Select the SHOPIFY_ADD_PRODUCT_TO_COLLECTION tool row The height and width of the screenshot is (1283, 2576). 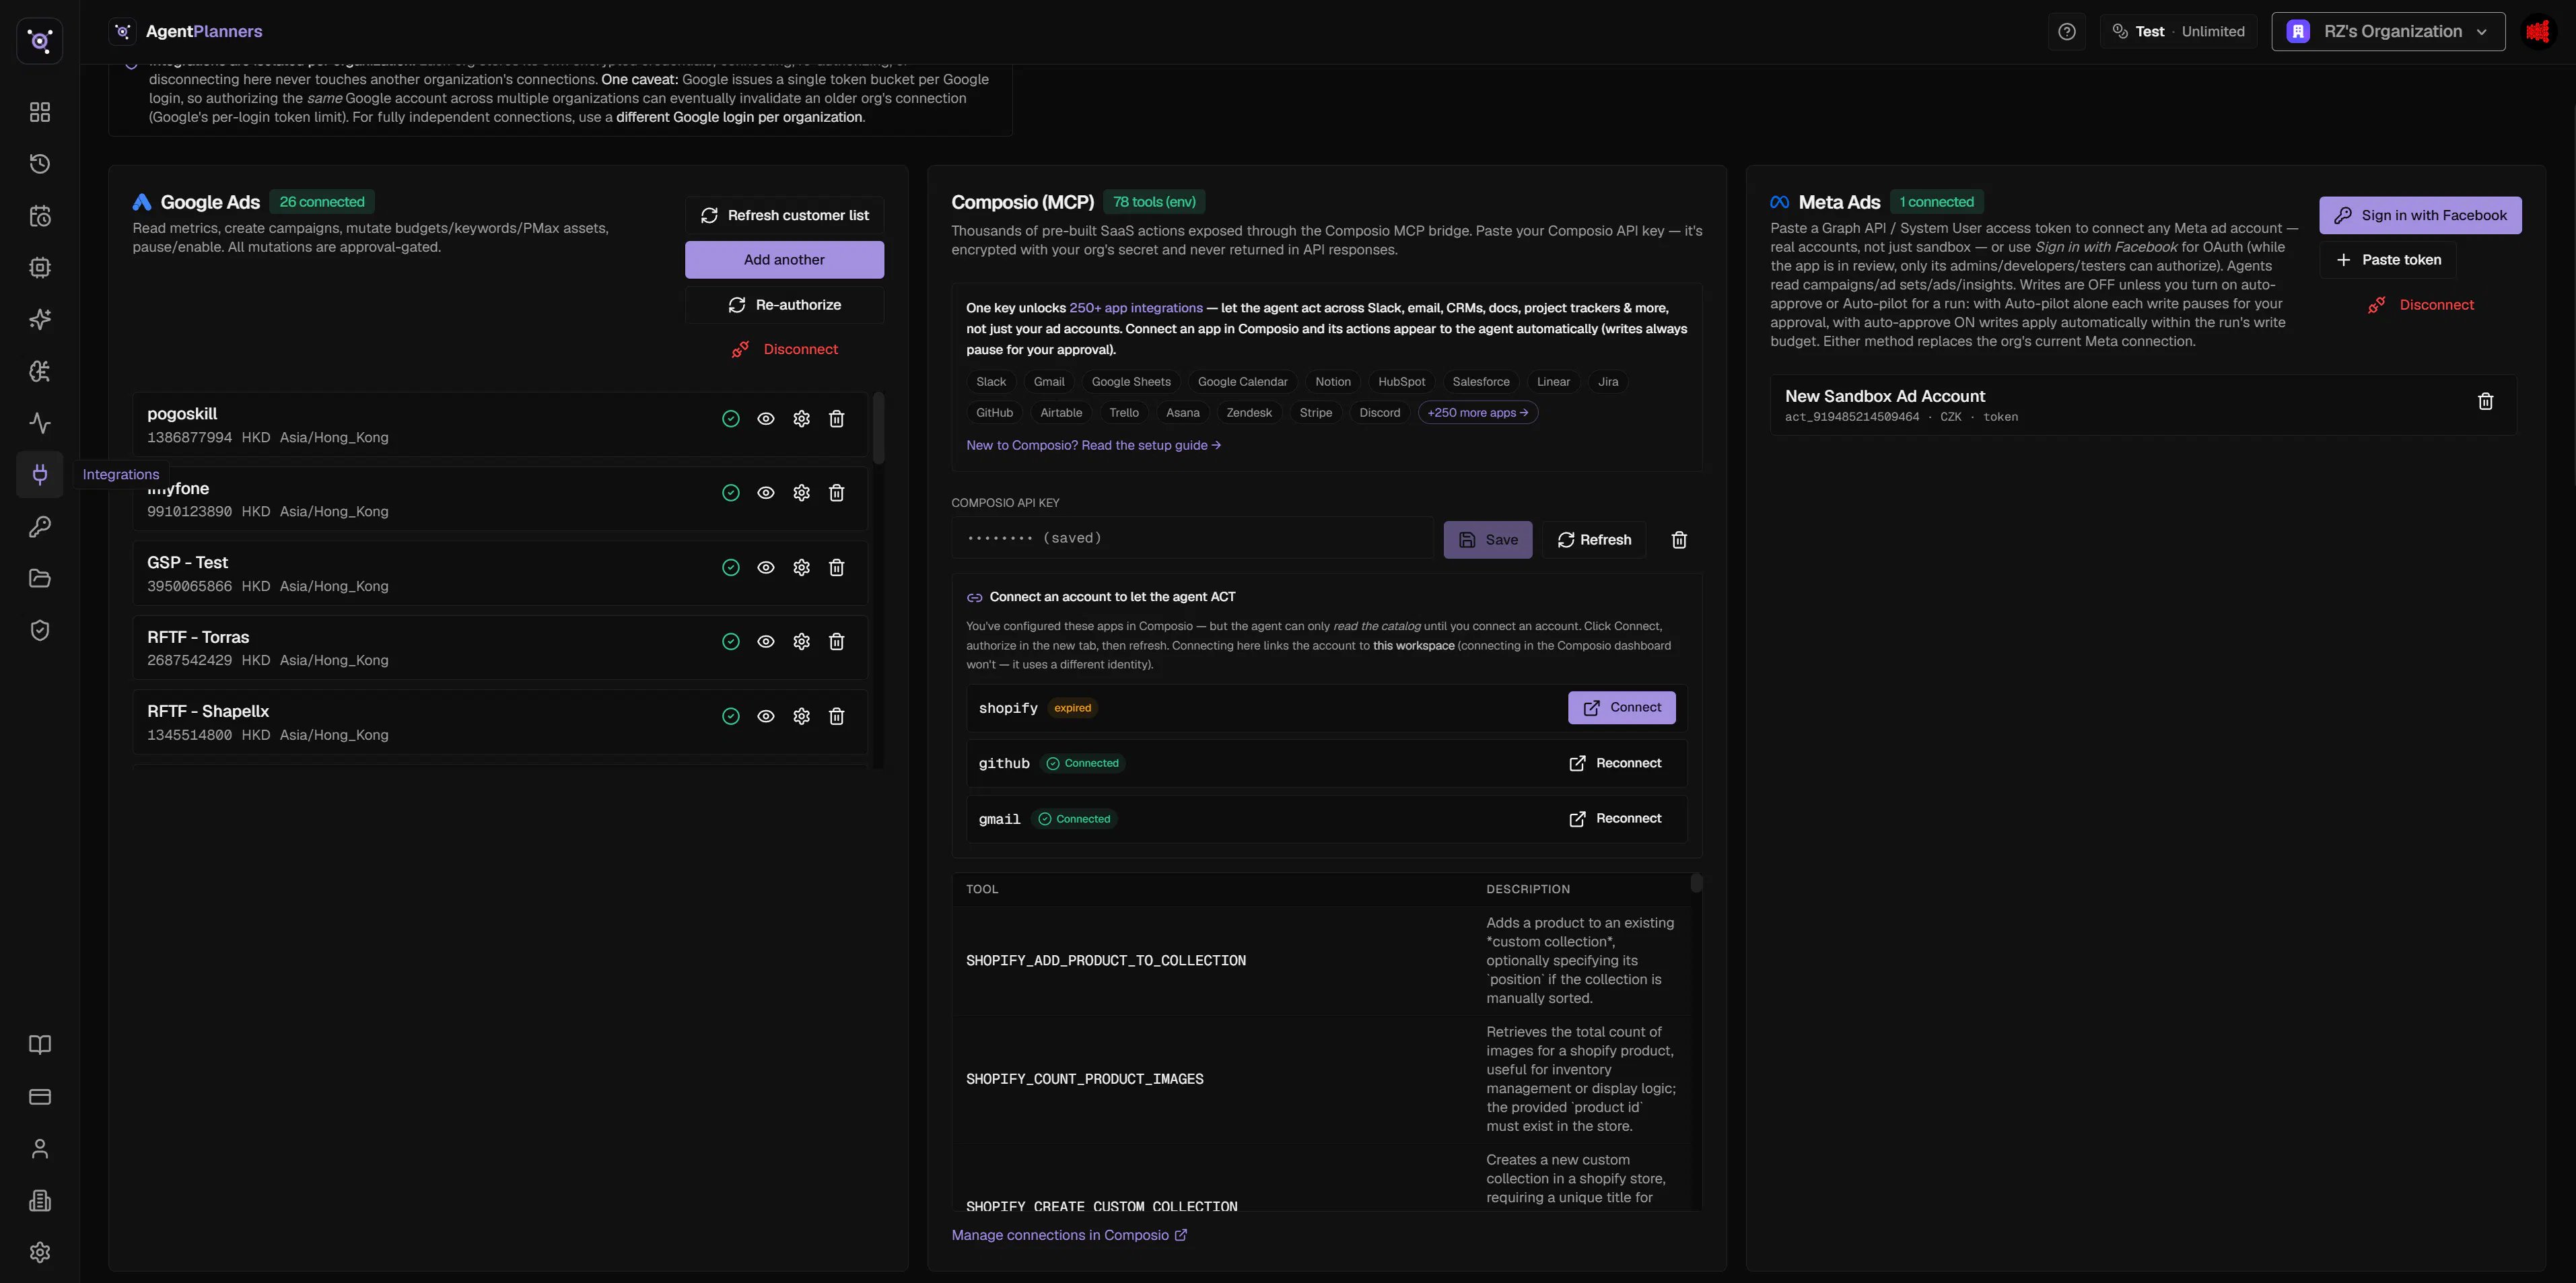tap(1320, 961)
